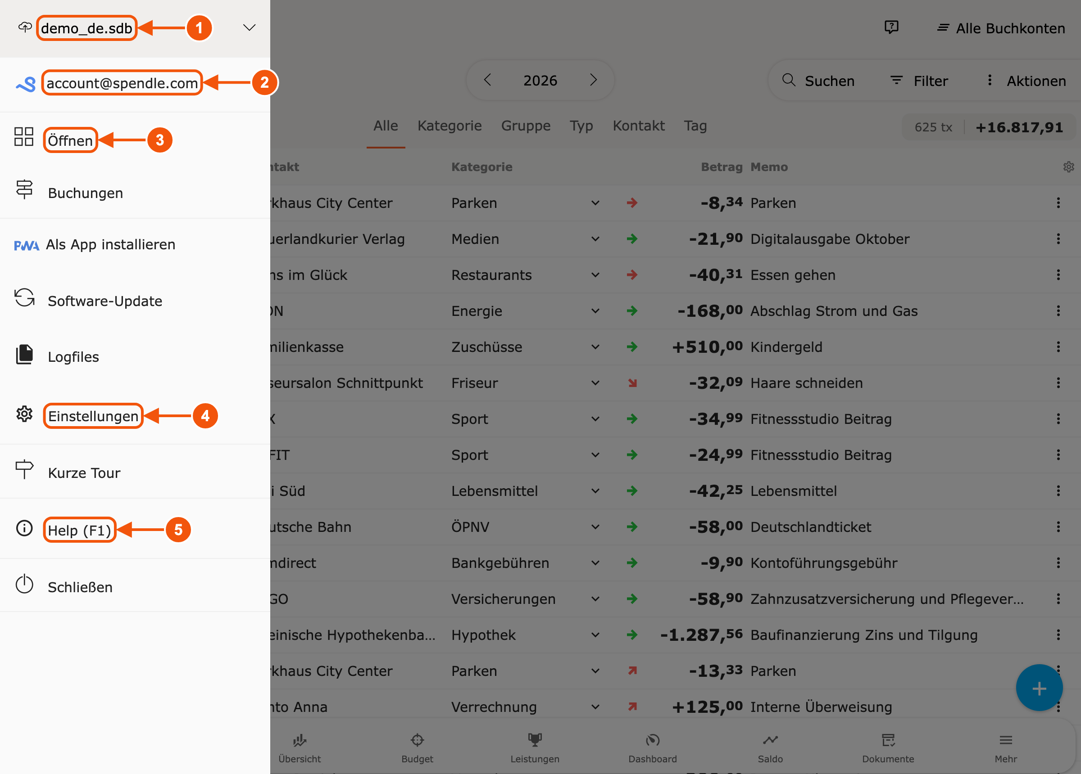Go to previous year before 2026
The height and width of the screenshot is (774, 1081).
coord(487,80)
